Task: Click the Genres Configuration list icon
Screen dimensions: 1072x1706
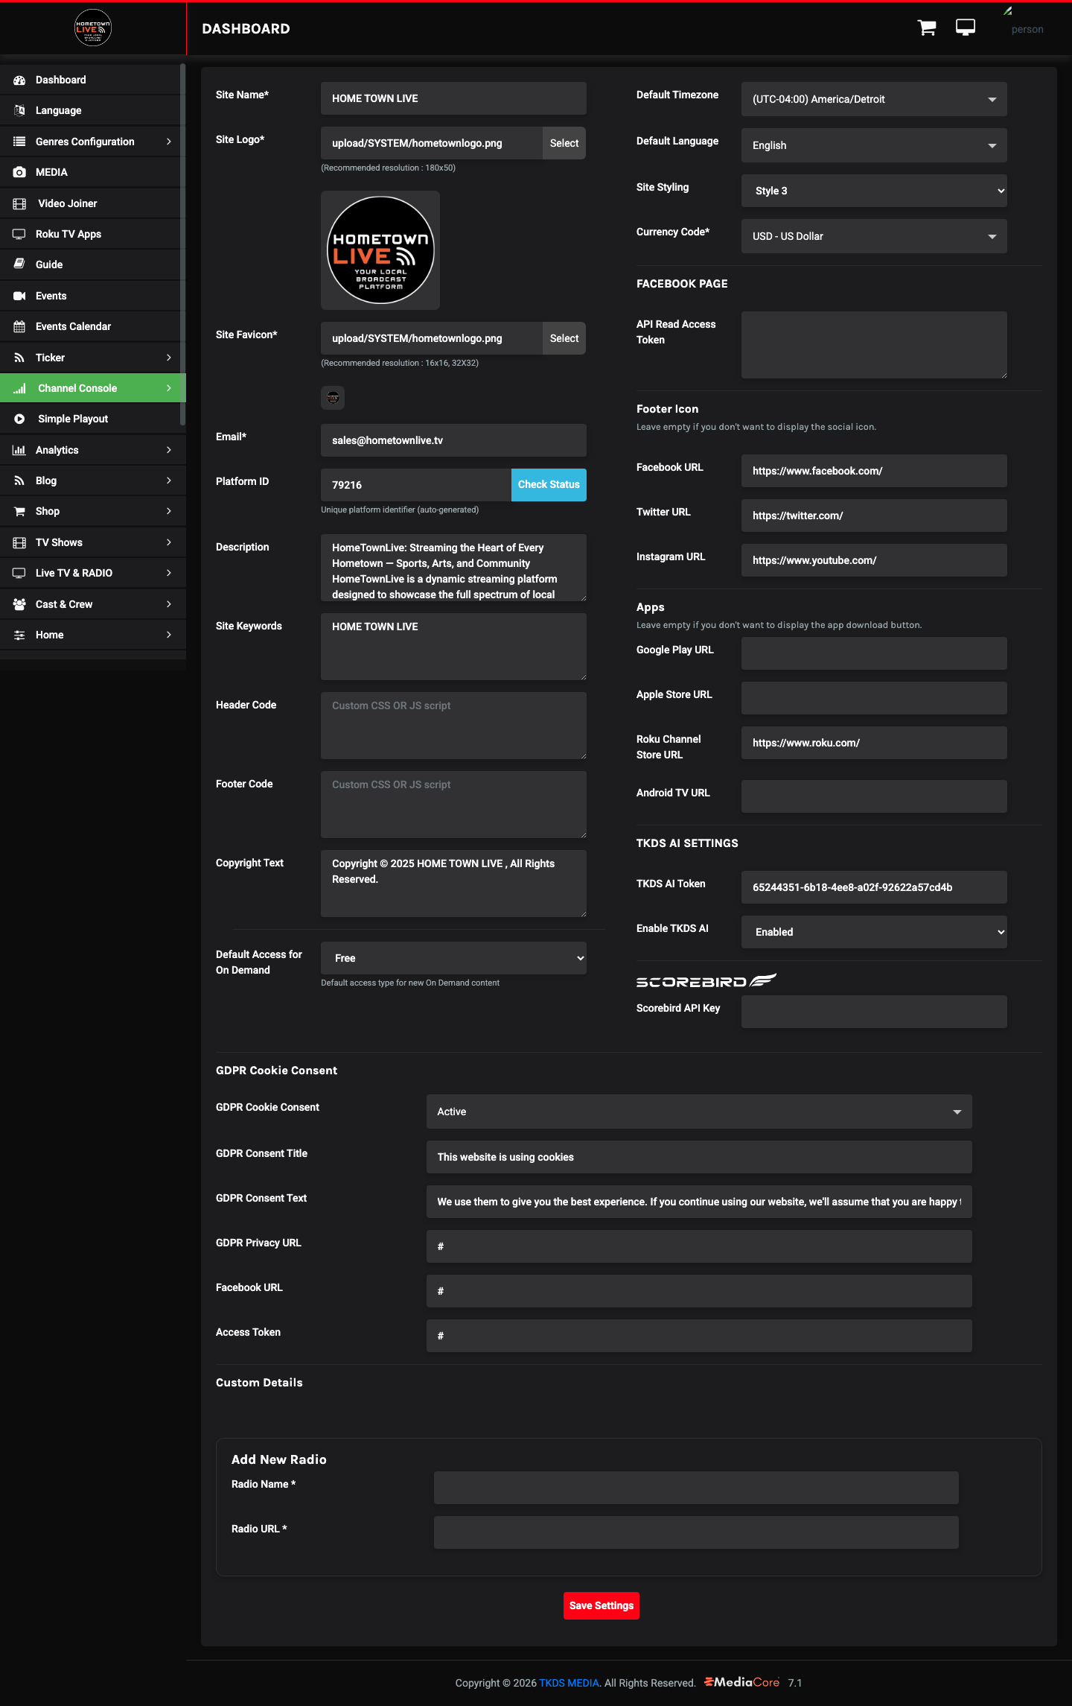Action: [x=19, y=142]
